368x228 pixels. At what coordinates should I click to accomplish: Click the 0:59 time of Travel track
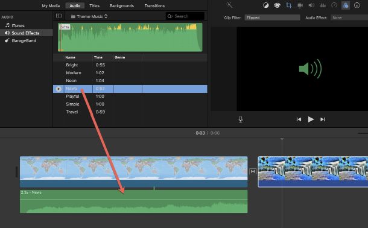100,112
